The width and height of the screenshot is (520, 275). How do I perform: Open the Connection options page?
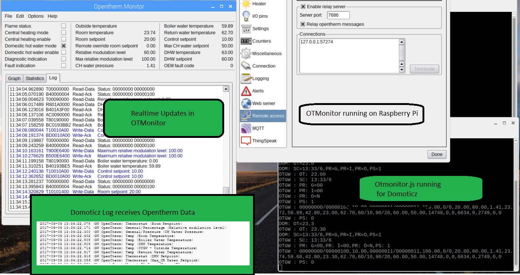[263, 66]
